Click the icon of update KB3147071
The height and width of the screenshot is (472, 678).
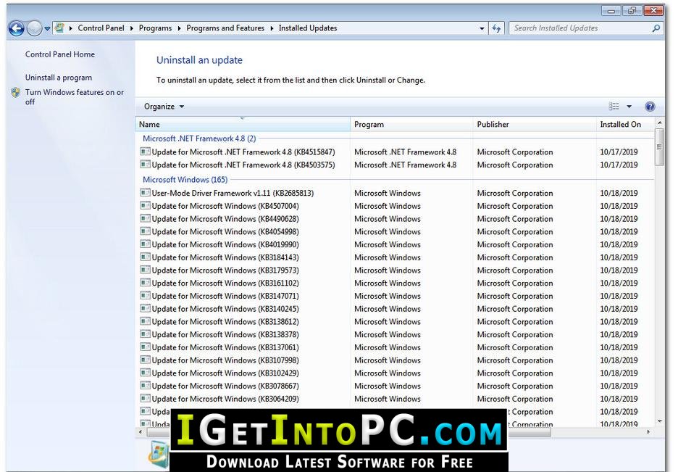click(146, 296)
